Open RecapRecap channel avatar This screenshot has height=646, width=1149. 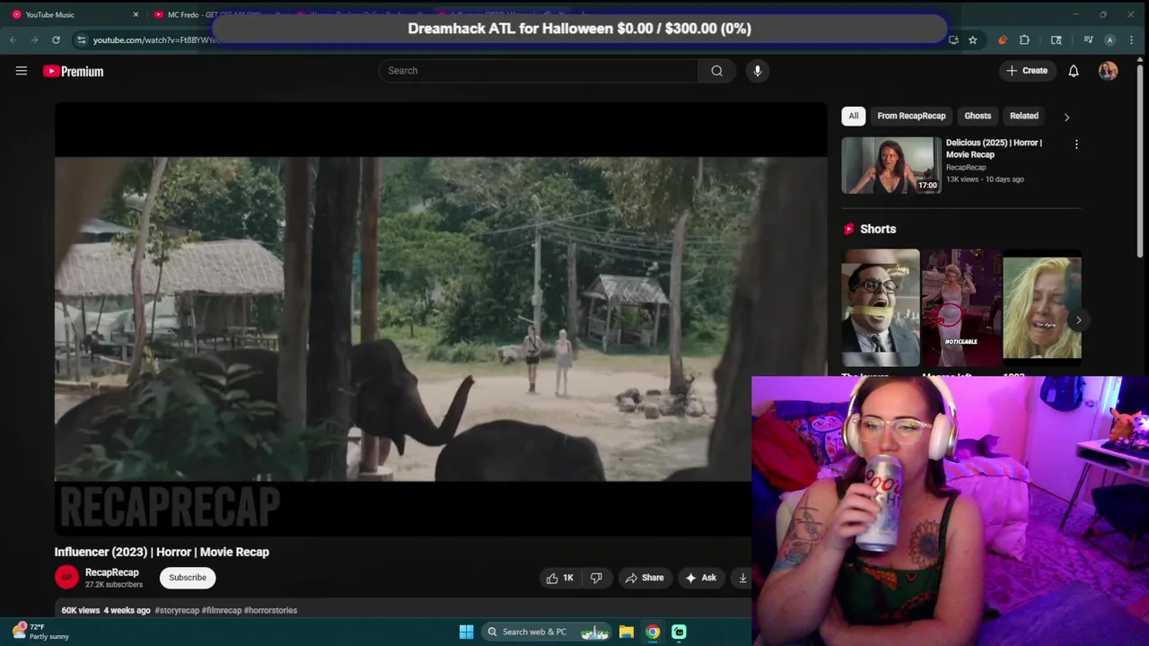pos(66,578)
